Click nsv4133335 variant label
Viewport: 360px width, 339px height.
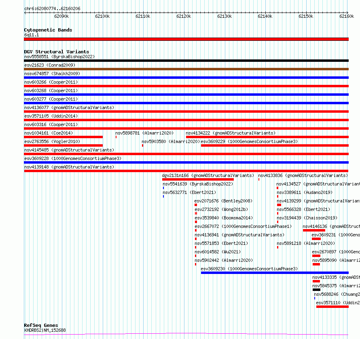tap(336, 277)
